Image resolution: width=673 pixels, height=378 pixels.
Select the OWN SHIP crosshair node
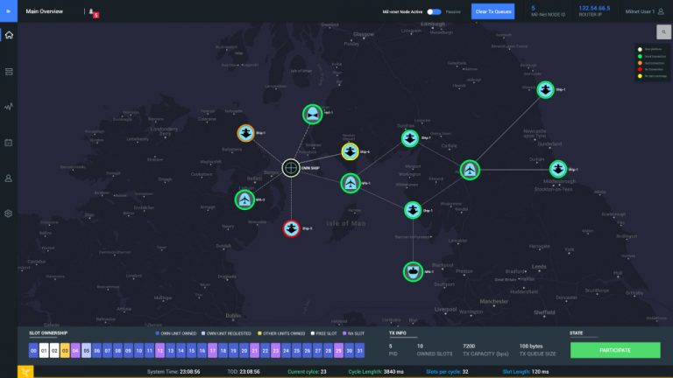click(x=291, y=167)
